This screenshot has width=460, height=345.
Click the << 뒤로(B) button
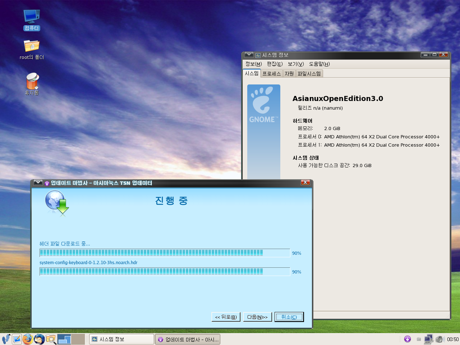pyautogui.click(x=226, y=317)
